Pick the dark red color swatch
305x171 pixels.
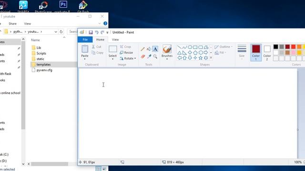287,47
